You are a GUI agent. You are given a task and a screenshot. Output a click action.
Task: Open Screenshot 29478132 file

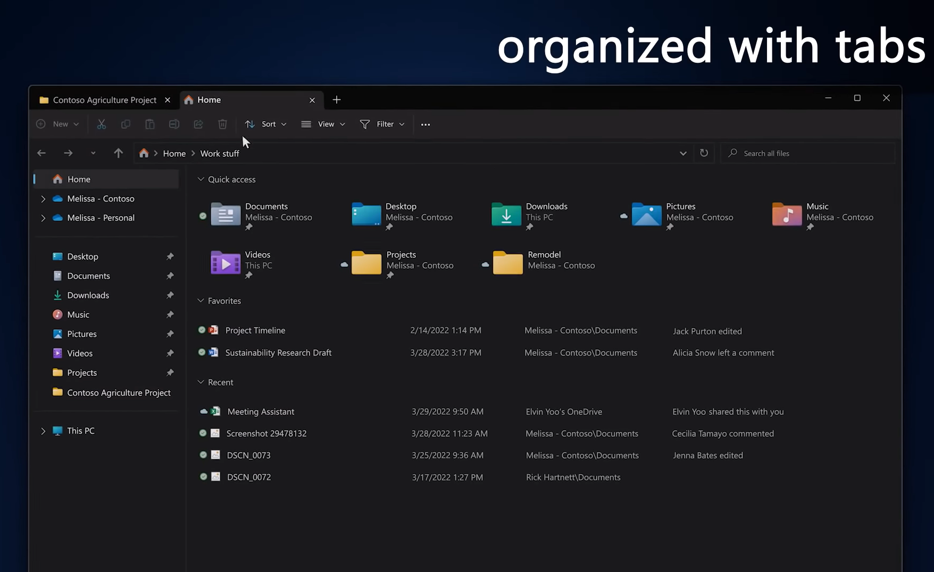(x=266, y=434)
